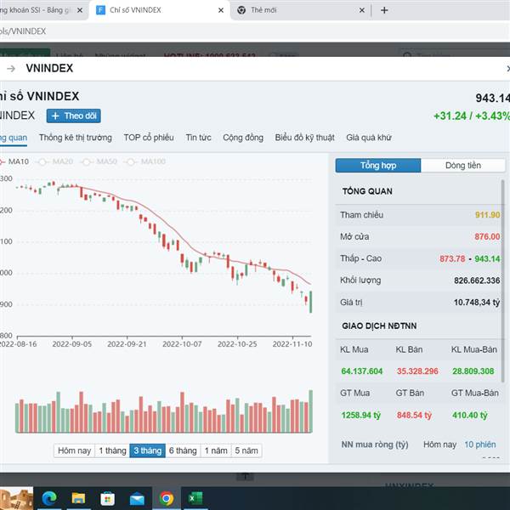
Task: Open the Tin tức tab
Action: click(x=198, y=138)
